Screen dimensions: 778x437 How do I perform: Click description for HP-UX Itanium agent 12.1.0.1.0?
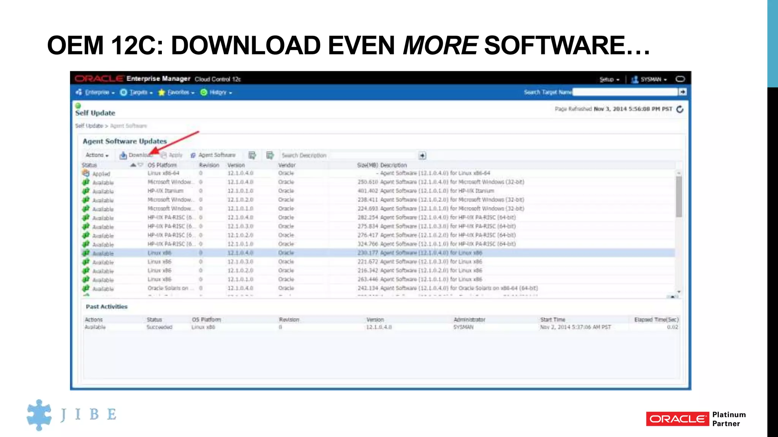pyautogui.click(x=437, y=191)
